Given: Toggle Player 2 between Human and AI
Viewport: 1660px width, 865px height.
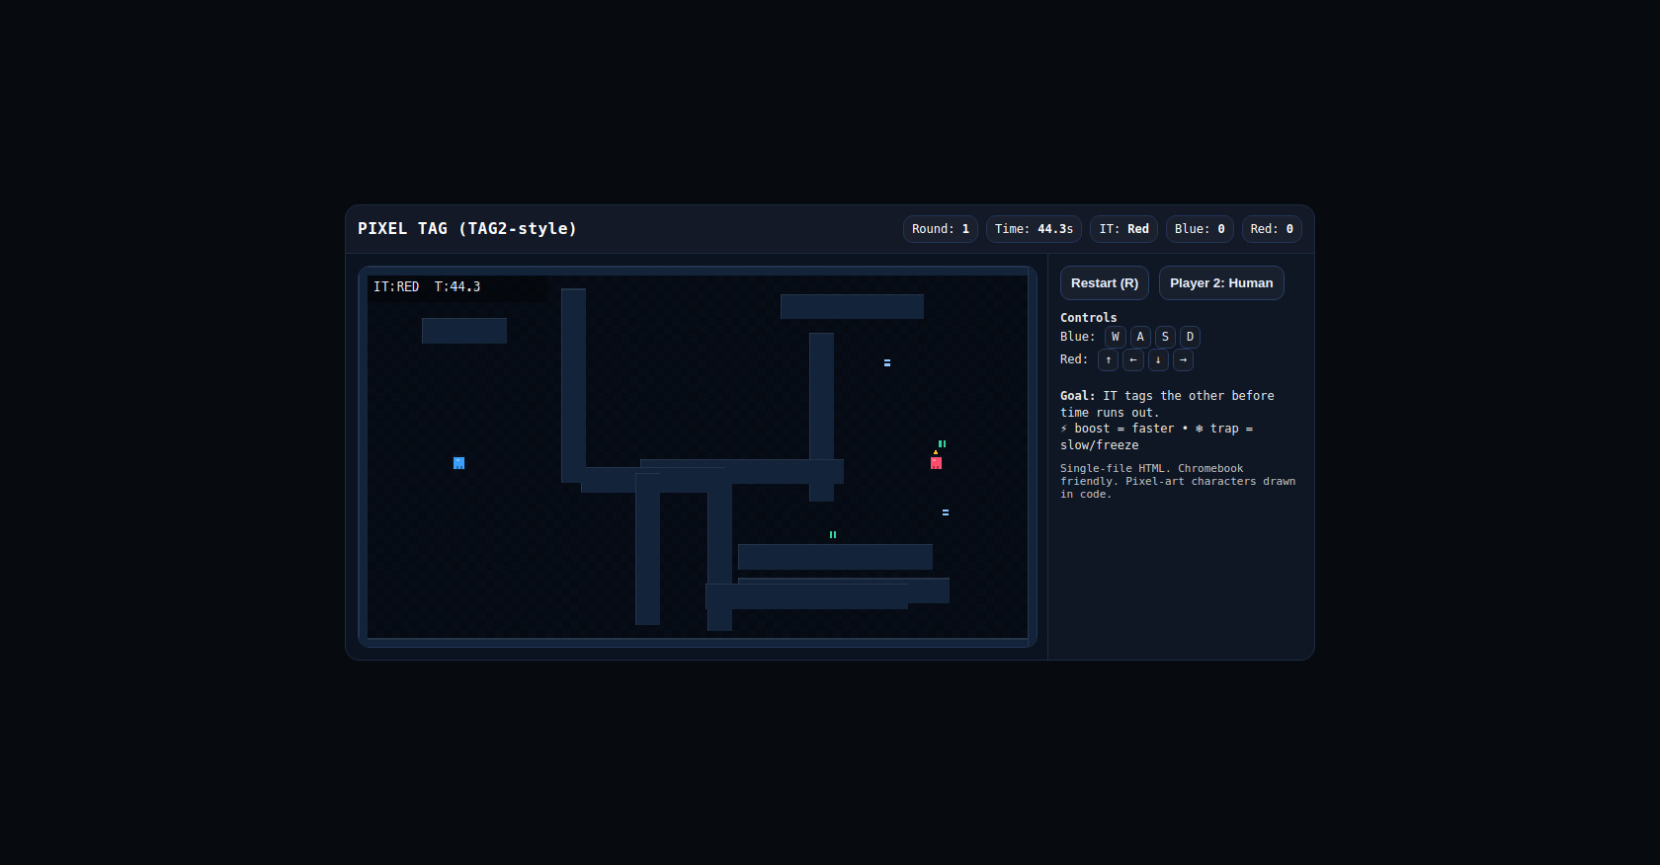Looking at the screenshot, I should pyautogui.click(x=1220, y=283).
